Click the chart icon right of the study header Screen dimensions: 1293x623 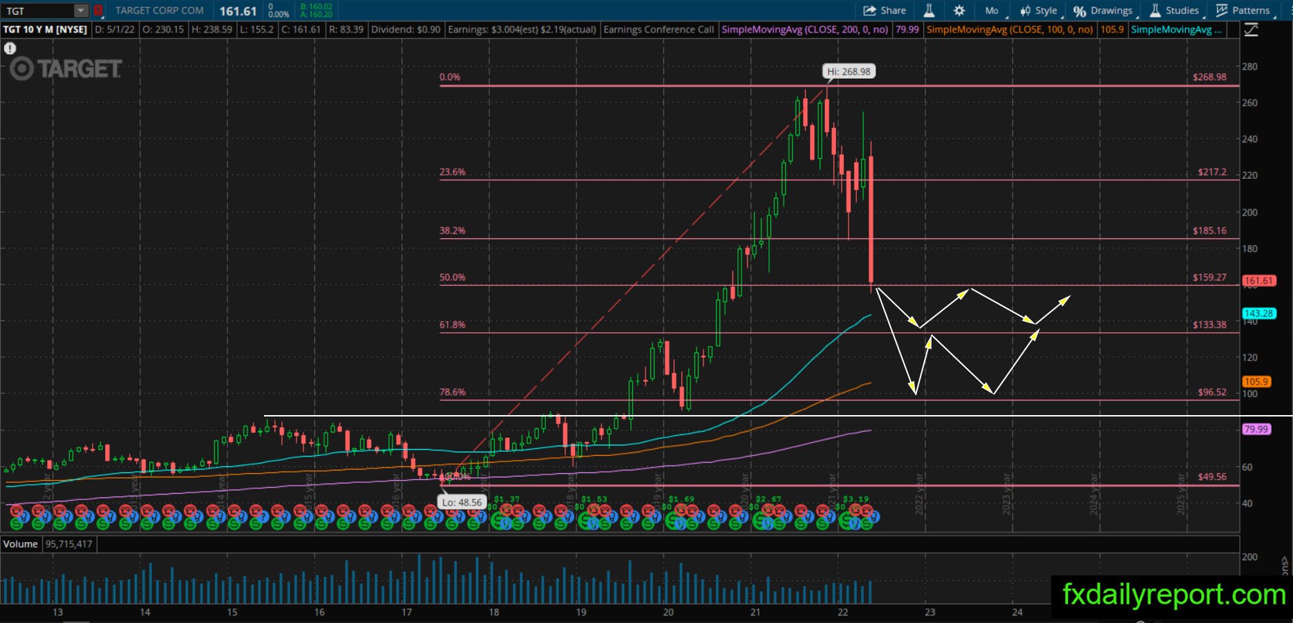click(1251, 30)
